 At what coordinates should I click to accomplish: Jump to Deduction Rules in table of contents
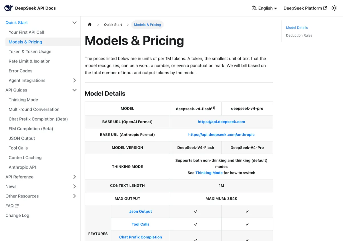(x=299, y=35)
